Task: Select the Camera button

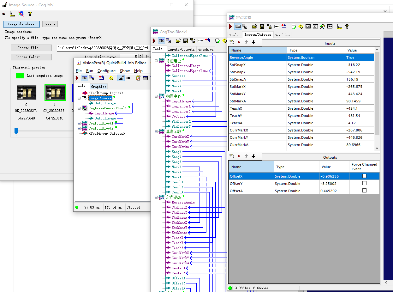Action: (50, 24)
